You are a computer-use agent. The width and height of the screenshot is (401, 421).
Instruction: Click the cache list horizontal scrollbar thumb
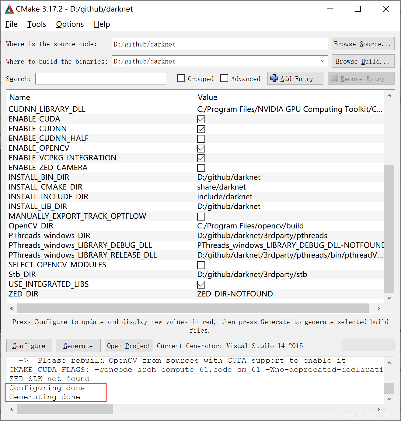click(x=193, y=308)
